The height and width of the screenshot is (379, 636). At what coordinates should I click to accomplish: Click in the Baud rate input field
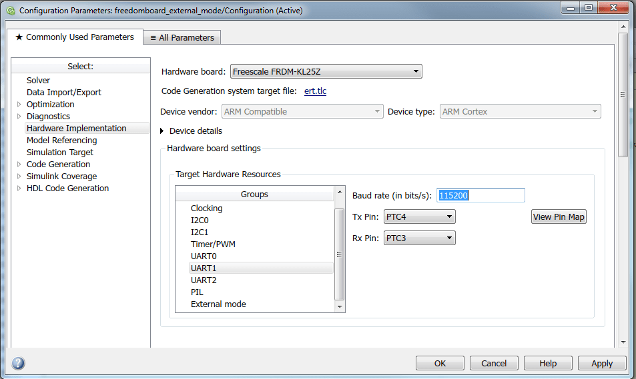(x=481, y=195)
